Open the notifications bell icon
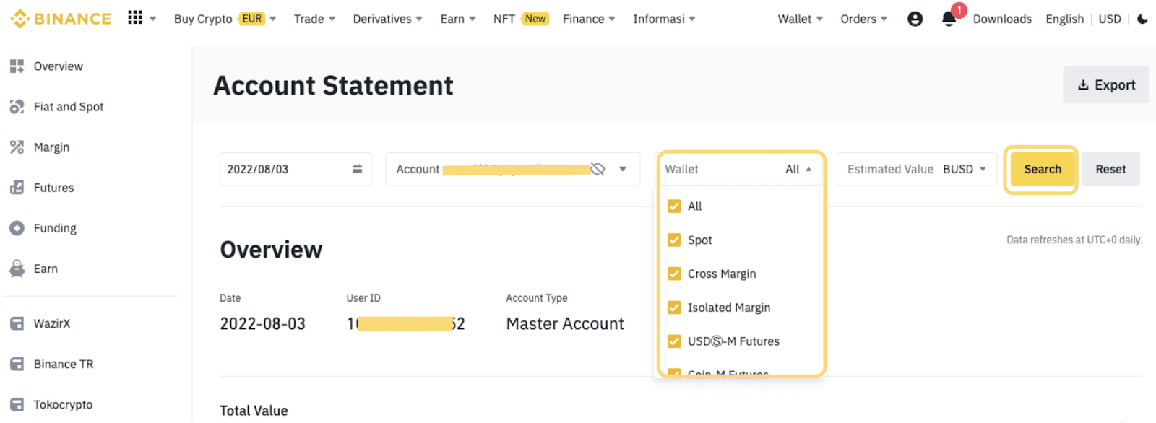 [x=949, y=19]
